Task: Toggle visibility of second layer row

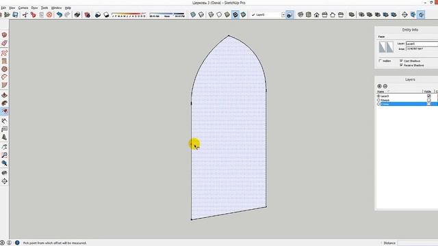Action: pyautogui.click(x=429, y=100)
